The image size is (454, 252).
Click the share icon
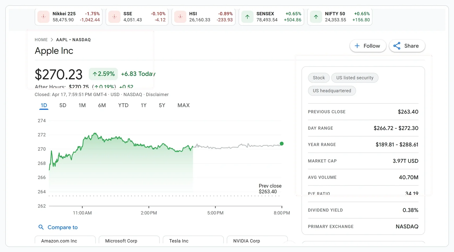click(397, 46)
